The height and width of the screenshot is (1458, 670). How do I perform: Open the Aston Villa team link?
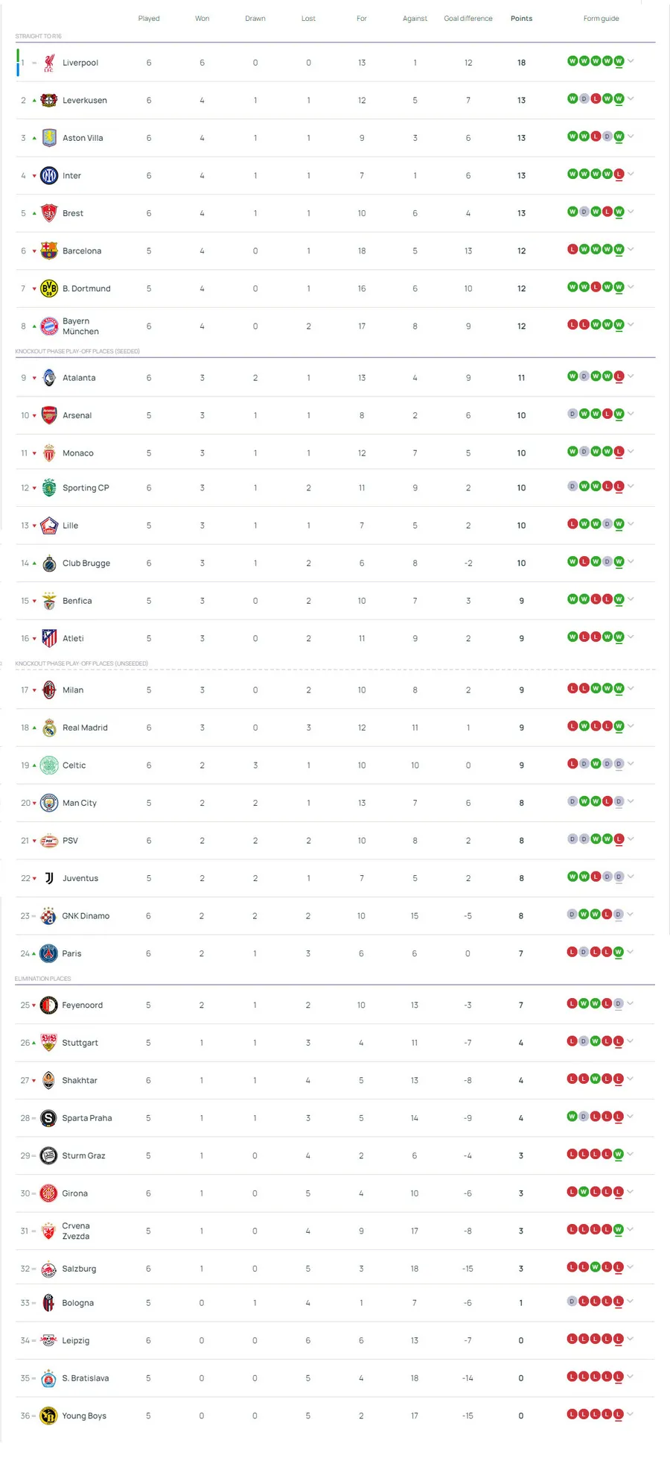[x=83, y=138]
